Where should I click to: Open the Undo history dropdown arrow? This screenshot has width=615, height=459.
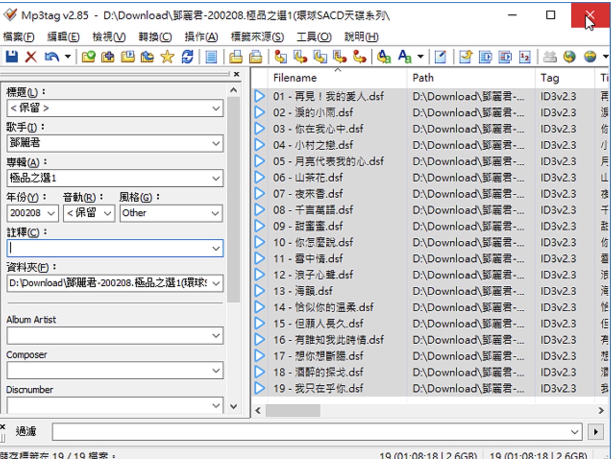coord(67,57)
